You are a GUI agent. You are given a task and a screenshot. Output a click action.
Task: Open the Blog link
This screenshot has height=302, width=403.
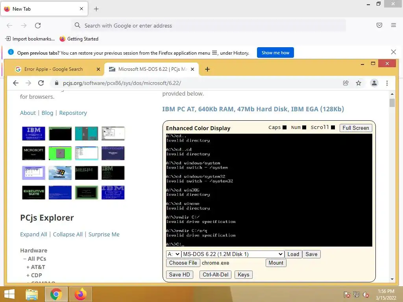[x=47, y=113]
